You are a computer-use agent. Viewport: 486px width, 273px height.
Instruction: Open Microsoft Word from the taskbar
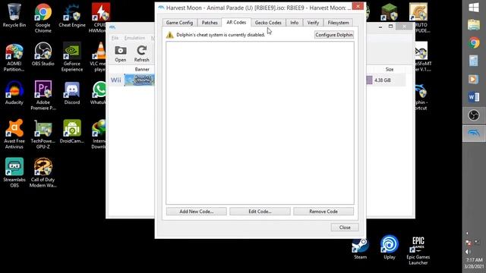474,97
